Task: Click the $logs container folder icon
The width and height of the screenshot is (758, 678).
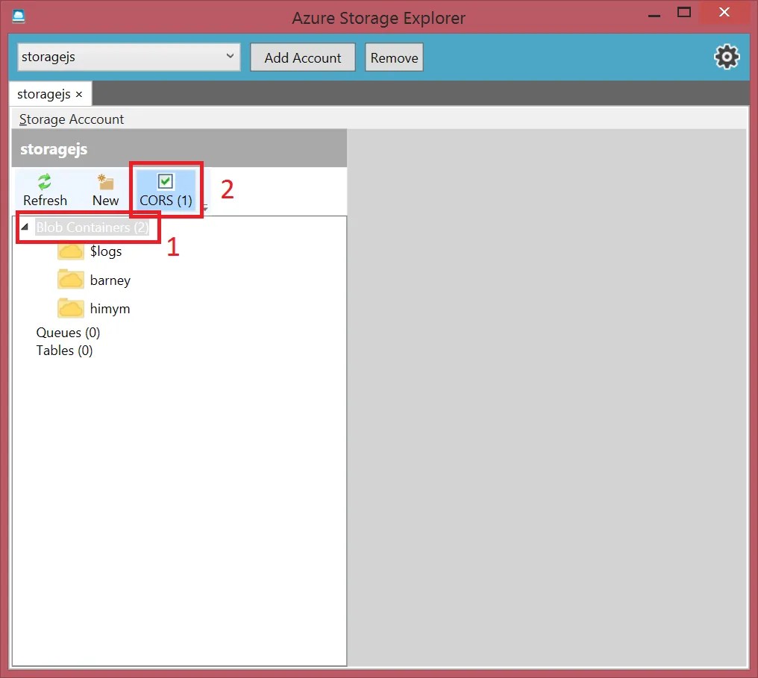Action: 69,251
